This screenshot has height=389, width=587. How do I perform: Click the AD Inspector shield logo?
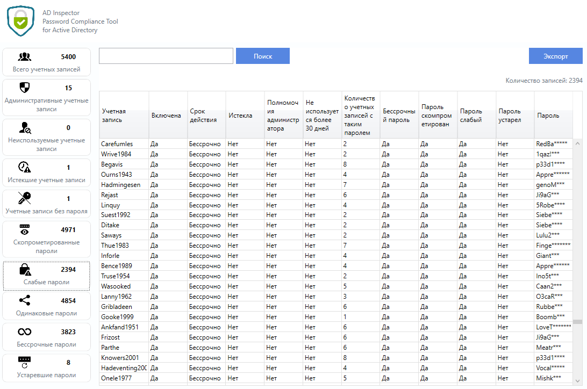(x=20, y=21)
